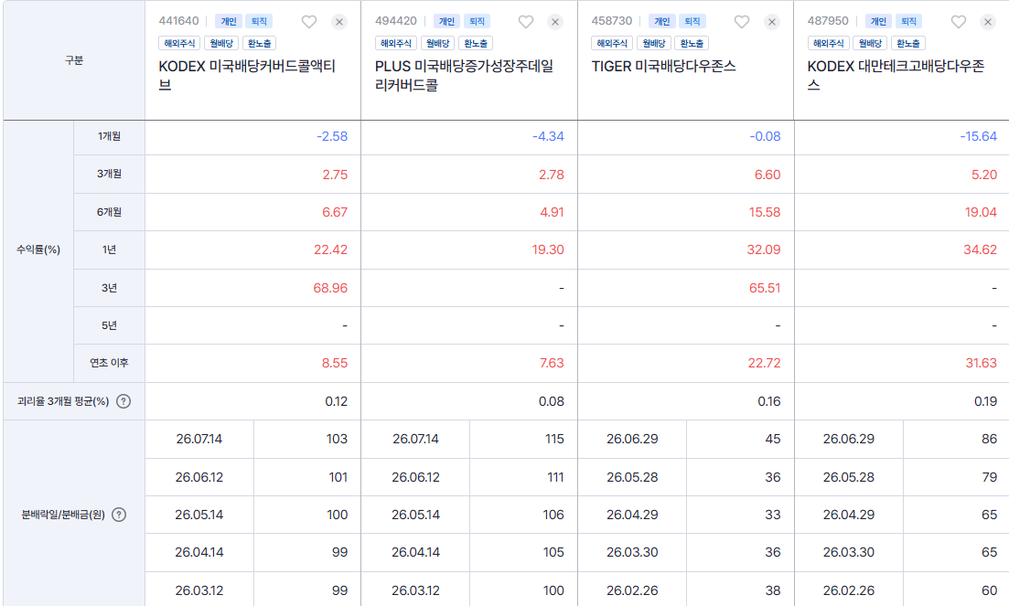This screenshot has height=606, width=1009.
Task: Click the 3개월 row label
Action: click(x=110, y=174)
